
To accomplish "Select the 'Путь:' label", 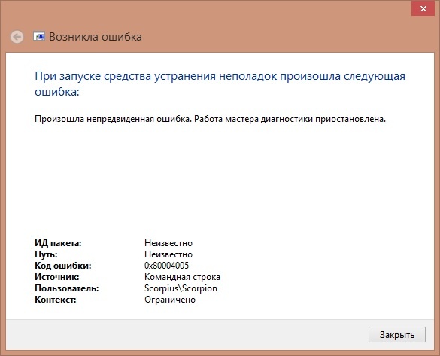I will [x=46, y=254].
